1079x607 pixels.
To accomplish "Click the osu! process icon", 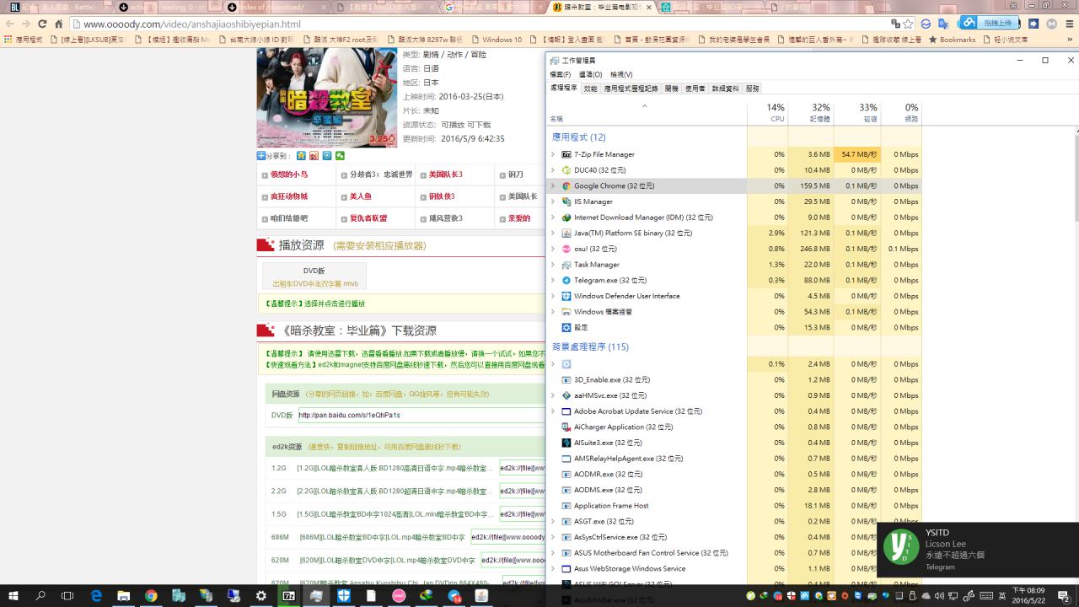I will 566,249.
